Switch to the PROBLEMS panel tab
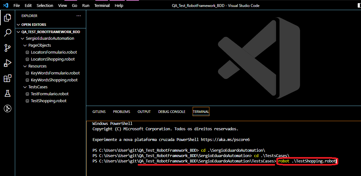This screenshot has height=176, width=361. click(122, 112)
